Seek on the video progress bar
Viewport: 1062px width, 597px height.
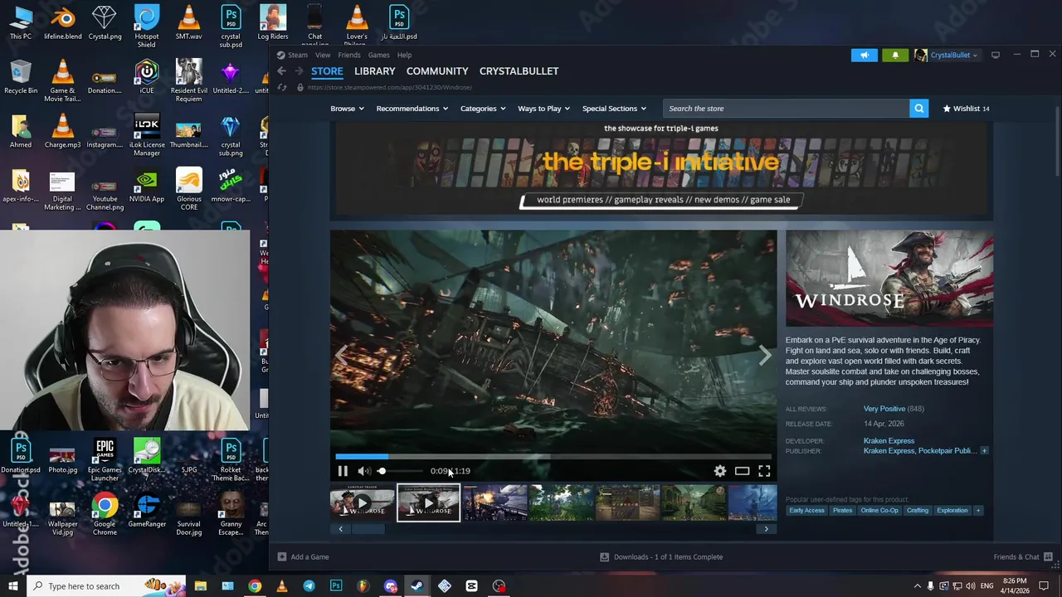pos(553,456)
